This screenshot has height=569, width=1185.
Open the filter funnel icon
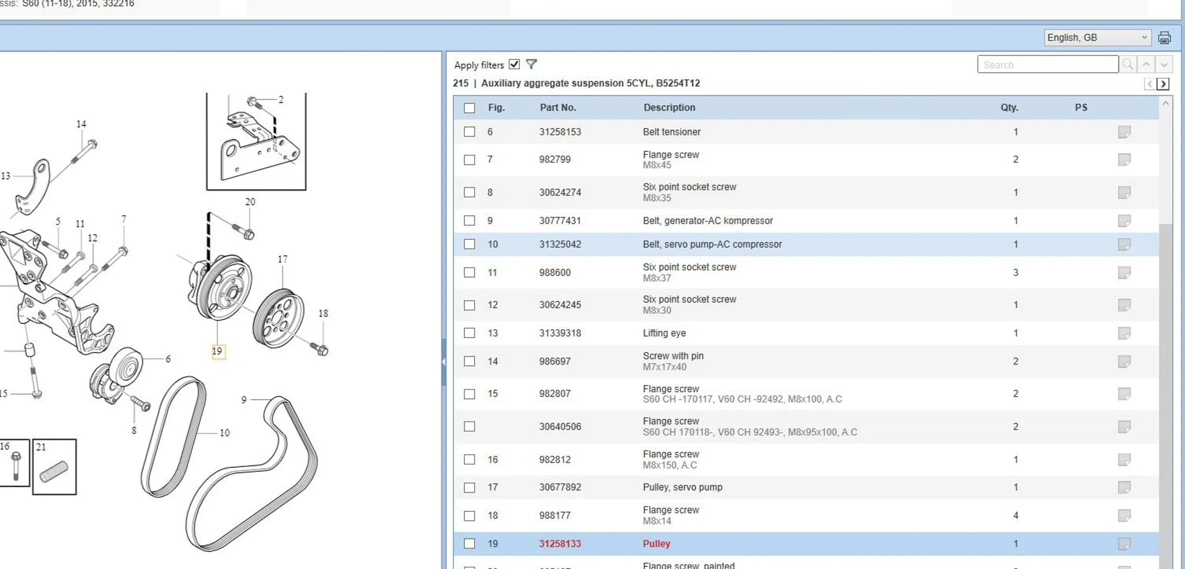click(x=531, y=64)
